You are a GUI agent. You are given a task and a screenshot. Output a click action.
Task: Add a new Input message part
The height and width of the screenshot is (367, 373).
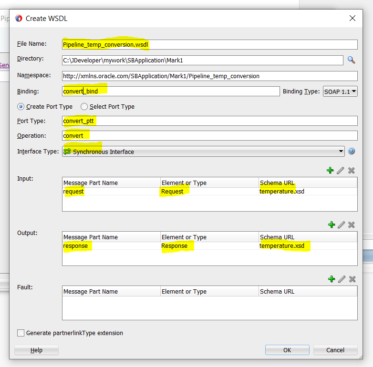[x=330, y=171]
